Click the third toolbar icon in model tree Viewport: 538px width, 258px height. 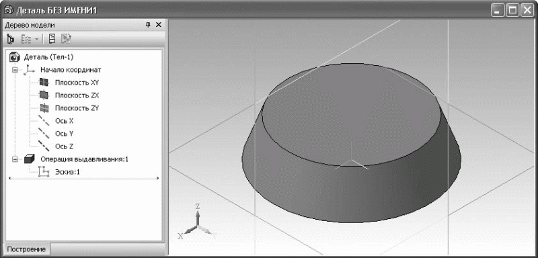click(52, 39)
